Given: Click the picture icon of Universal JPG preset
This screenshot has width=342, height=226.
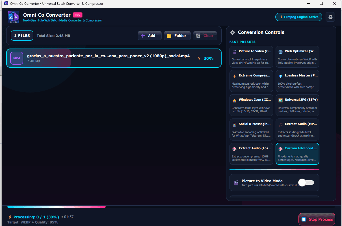Looking at the screenshot, I should point(280,100).
